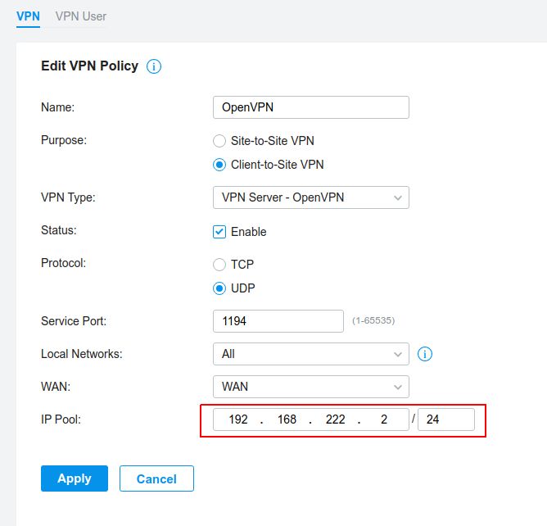Expand the Local Networks All dropdown

311,354
